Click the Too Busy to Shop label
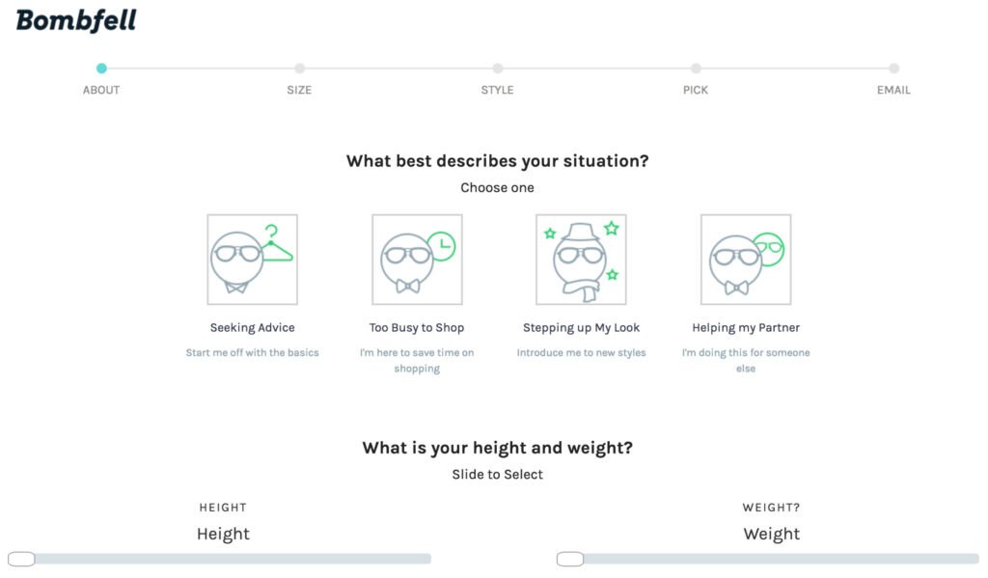Viewport: 988px width, 578px height. click(417, 328)
